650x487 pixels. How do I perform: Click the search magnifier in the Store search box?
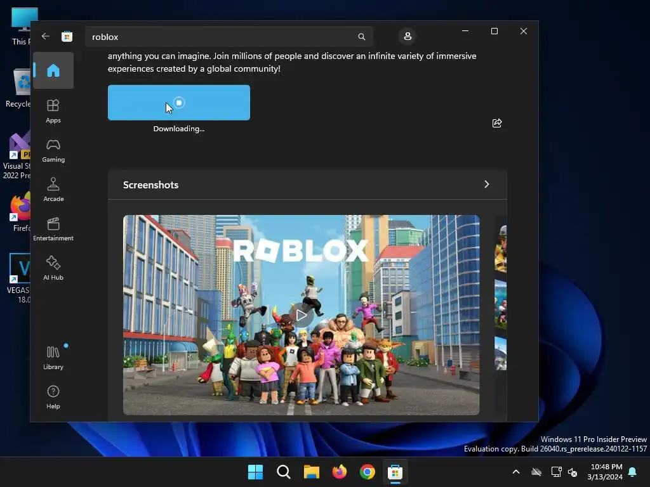tap(361, 37)
